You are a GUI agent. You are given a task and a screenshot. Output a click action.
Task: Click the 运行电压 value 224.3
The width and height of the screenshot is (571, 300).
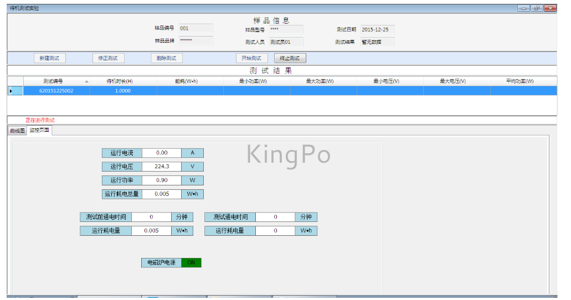click(x=162, y=167)
